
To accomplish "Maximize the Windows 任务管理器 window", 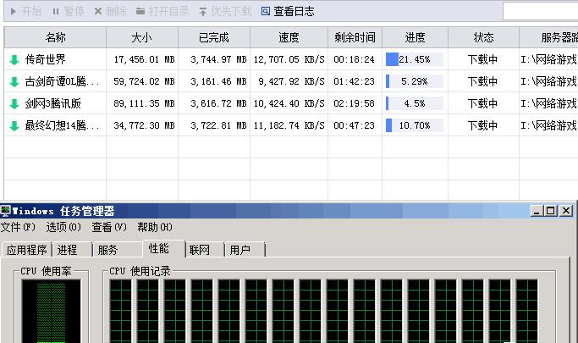I will coord(551,211).
